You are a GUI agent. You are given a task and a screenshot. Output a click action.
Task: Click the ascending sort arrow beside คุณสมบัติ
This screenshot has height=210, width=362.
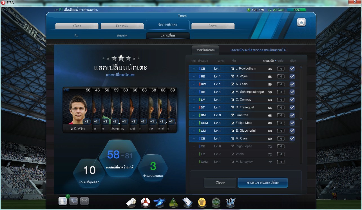click(275, 61)
